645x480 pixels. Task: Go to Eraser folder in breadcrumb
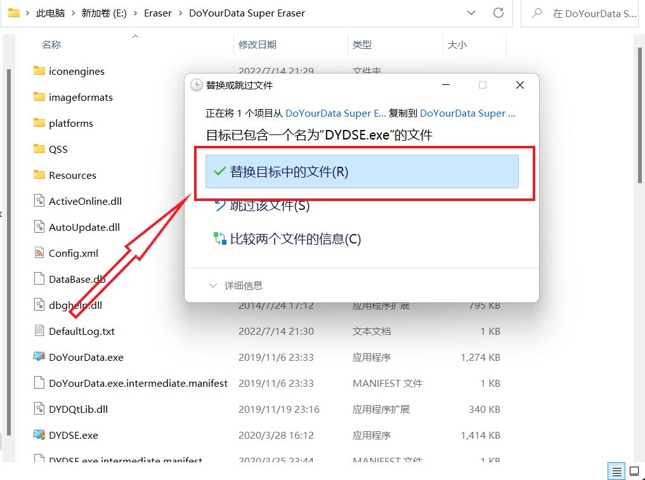[x=157, y=13]
